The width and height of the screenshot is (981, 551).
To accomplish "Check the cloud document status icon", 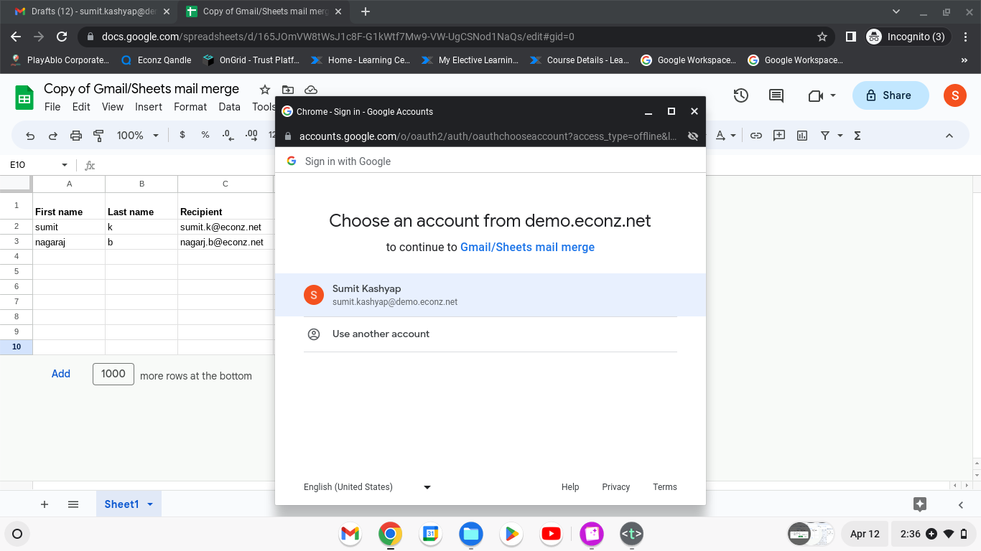I will click(311, 90).
